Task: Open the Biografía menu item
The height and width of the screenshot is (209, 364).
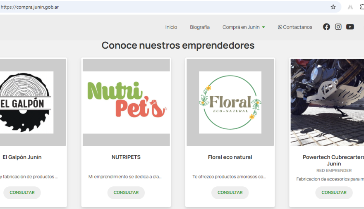Action: 200,27
